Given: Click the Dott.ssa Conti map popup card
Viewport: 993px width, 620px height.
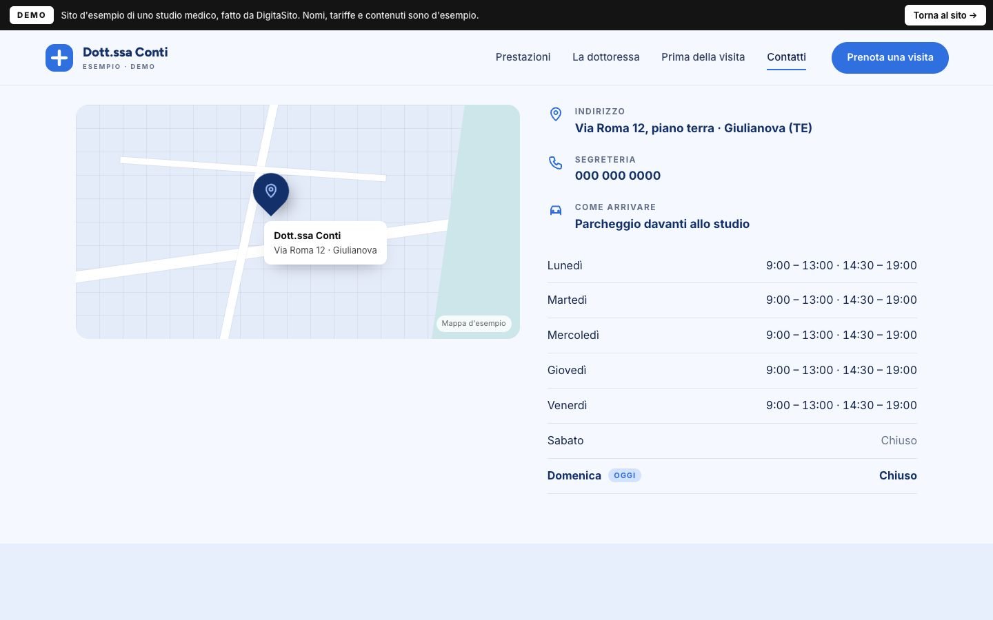Looking at the screenshot, I should pyautogui.click(x=325, y=242).
